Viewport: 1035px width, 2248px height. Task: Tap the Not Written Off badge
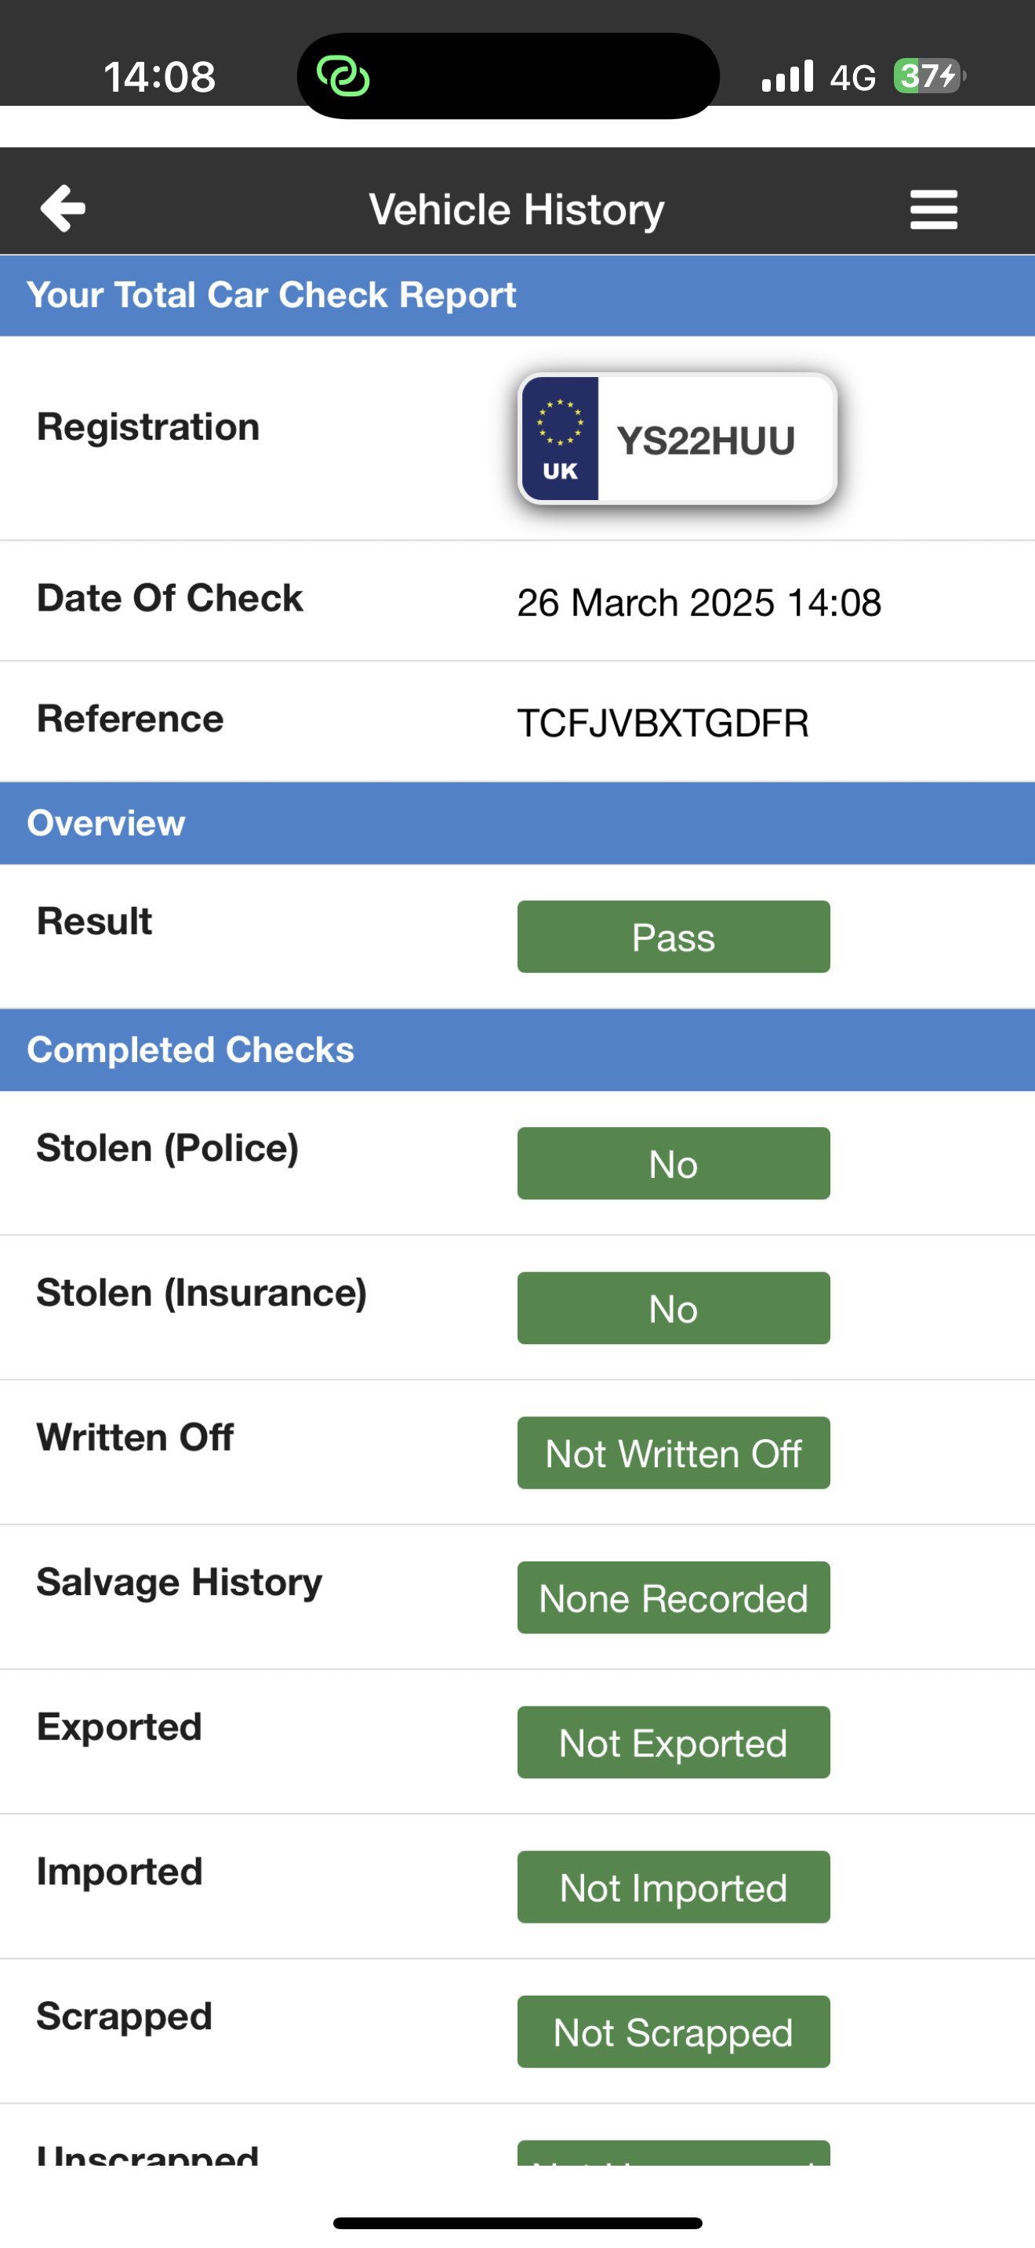coord(674,1453)
